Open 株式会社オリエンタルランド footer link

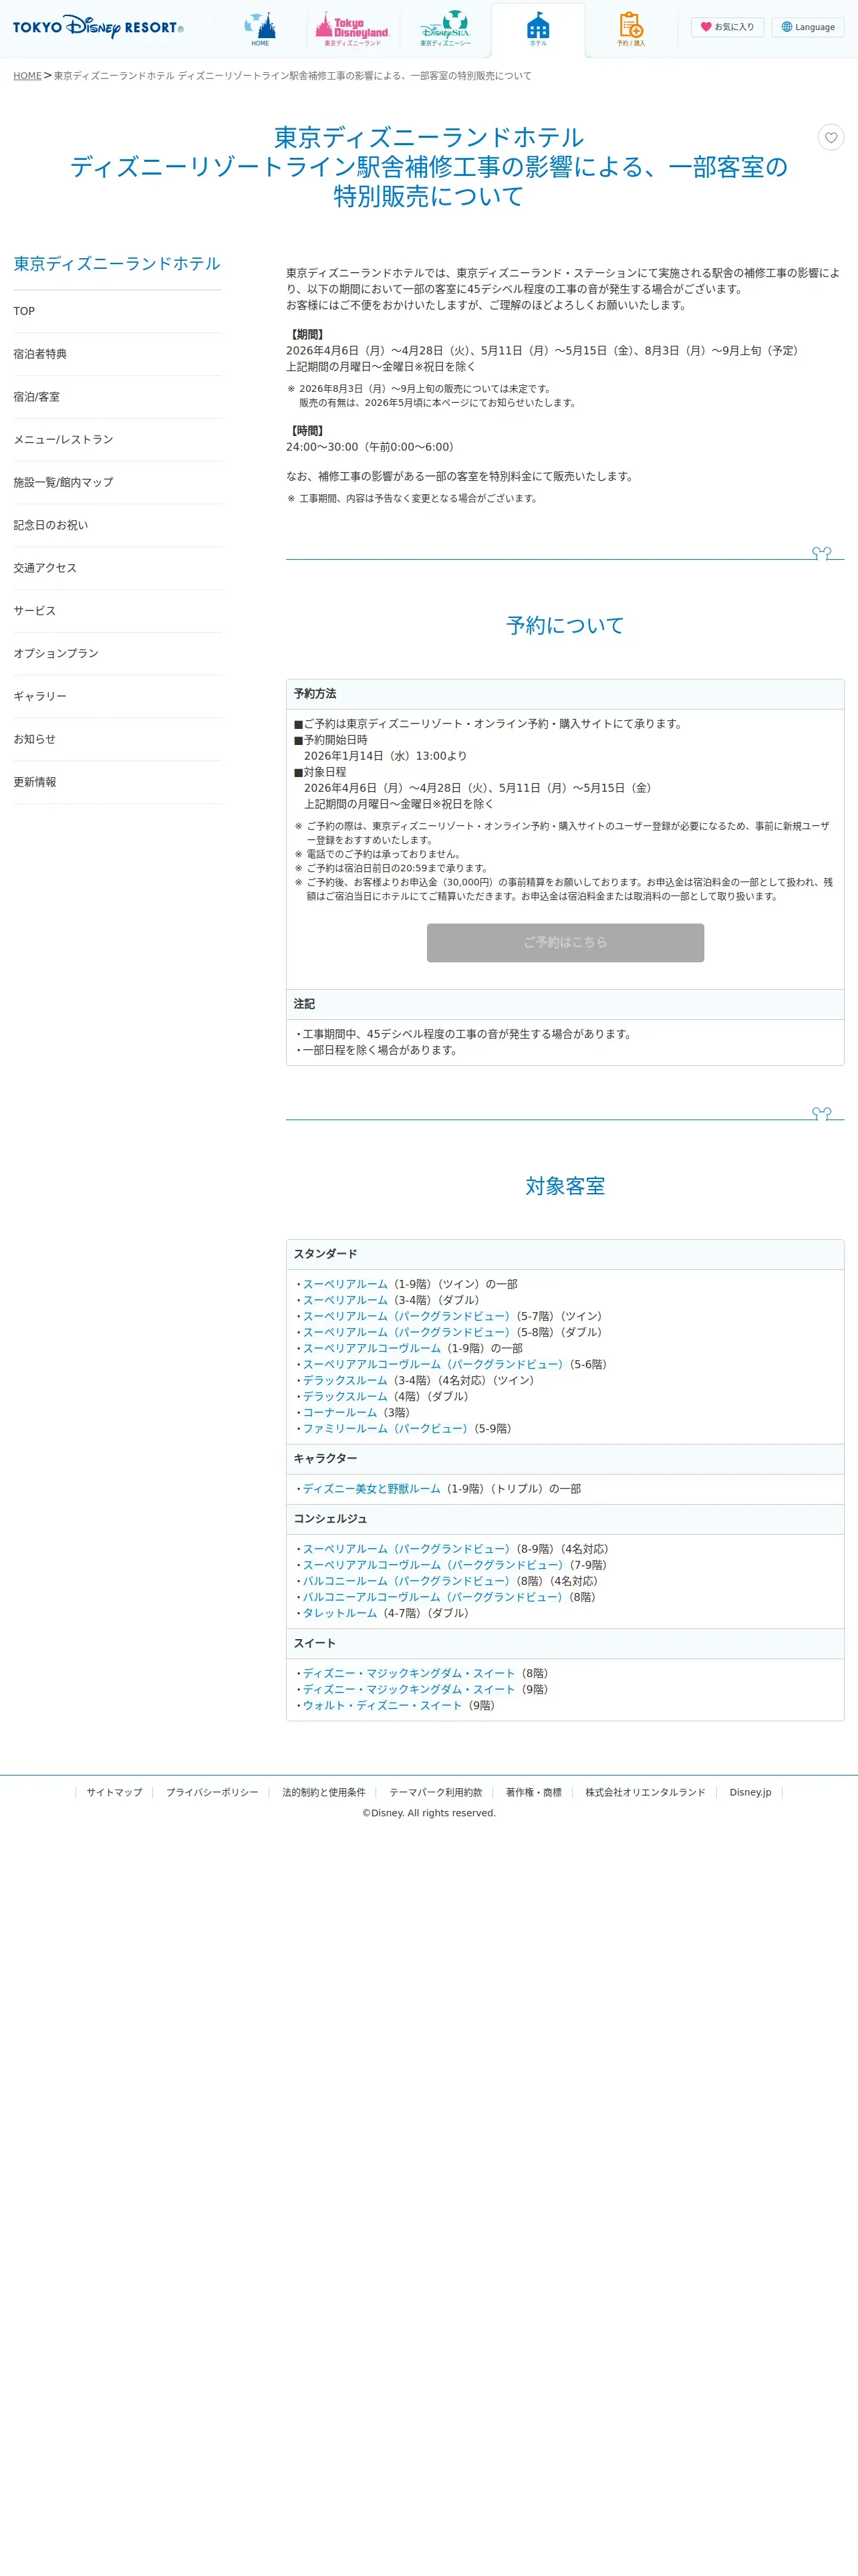(x=646, y=1792)
